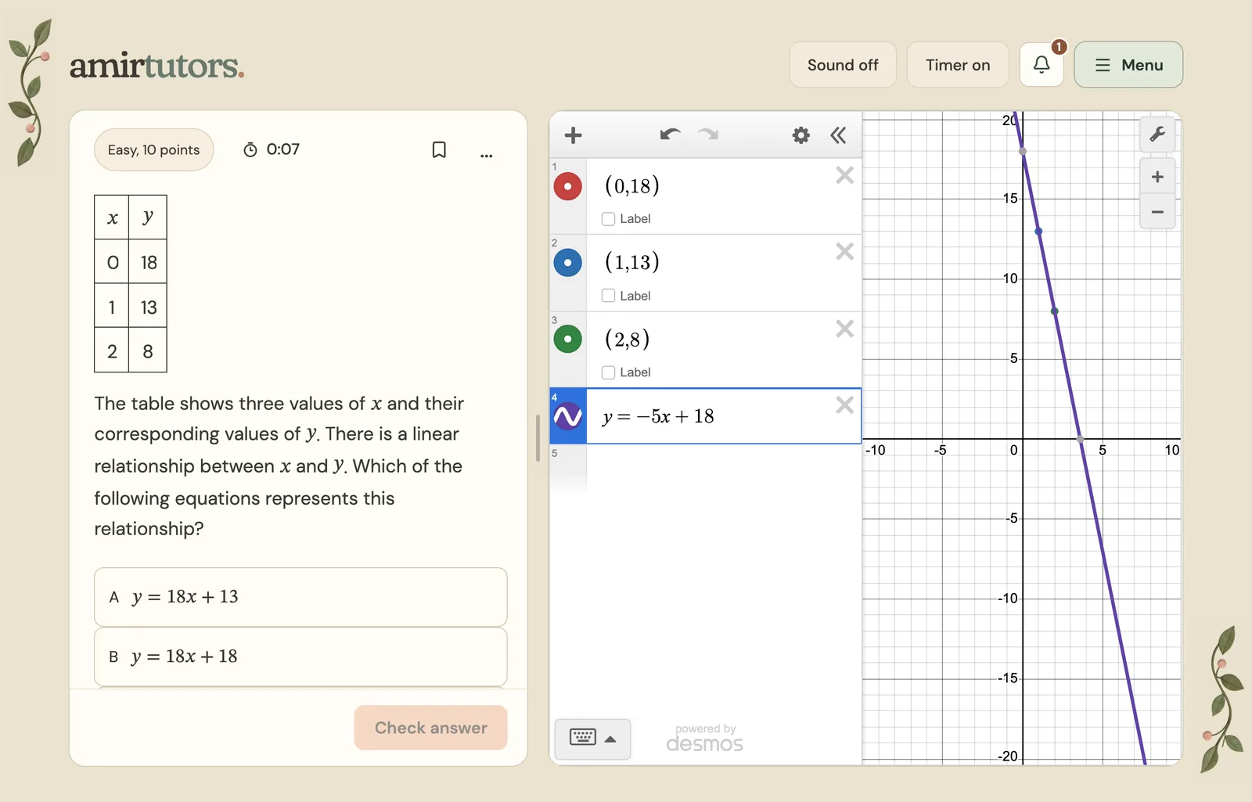Screen dimensions: 1252x802
Task: Click Check answer button
Action: (x=431, y=728)
